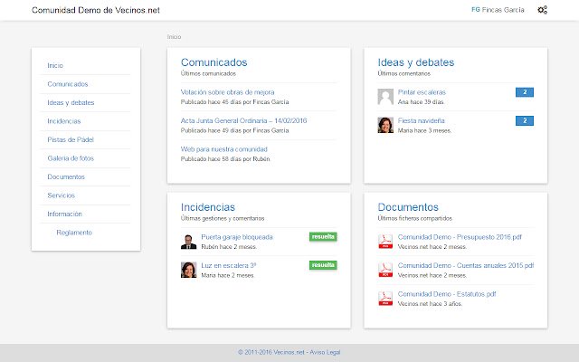579x362 pixels.
Task: Click 'María hace 3 meses' text
Action: [x=424, y=130]
